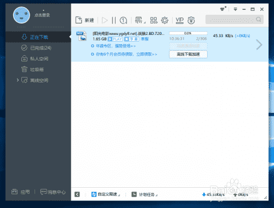
Task: Click the 10:36:31 remaining time text
Action: [x=176, y=39]
